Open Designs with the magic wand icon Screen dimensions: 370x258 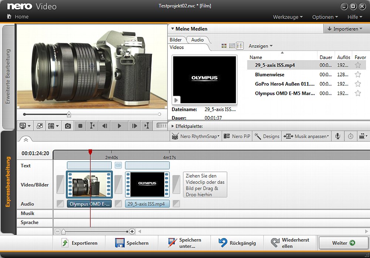pyautogui.click(x=267, y=136)
